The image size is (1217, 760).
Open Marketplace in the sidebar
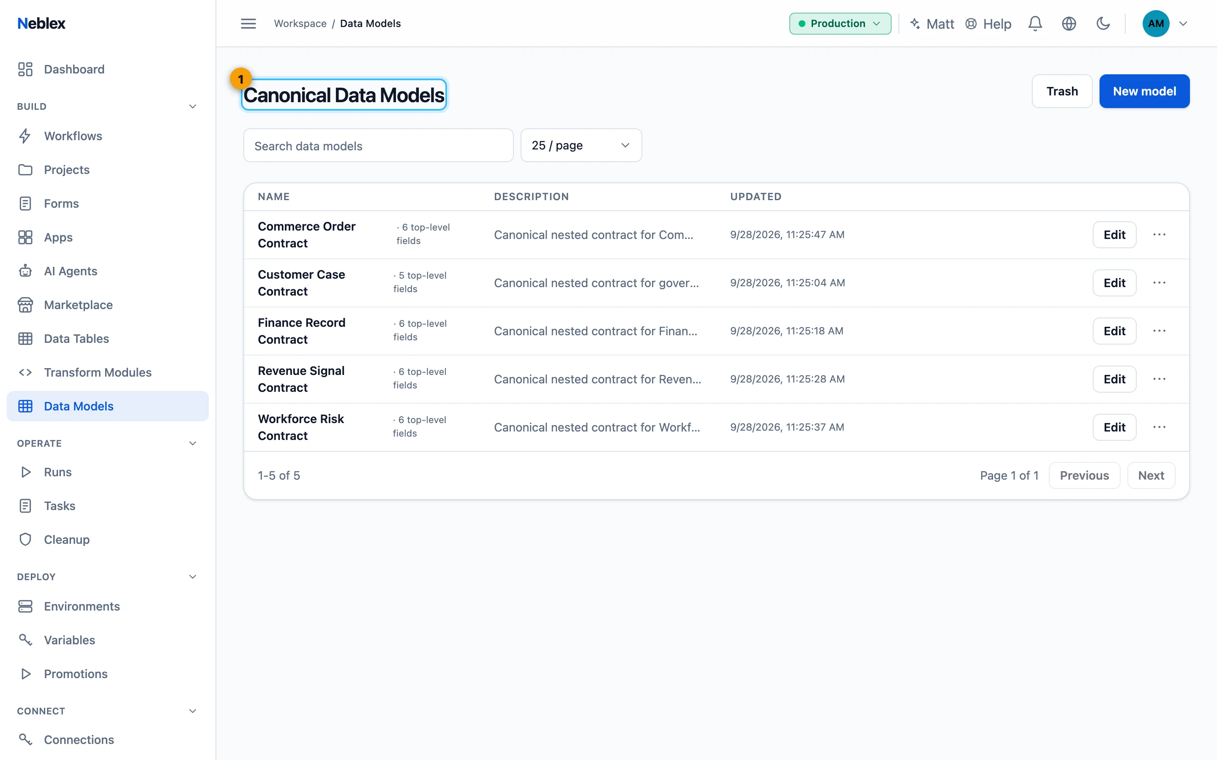pyautogui.click(x=108, y=304)
